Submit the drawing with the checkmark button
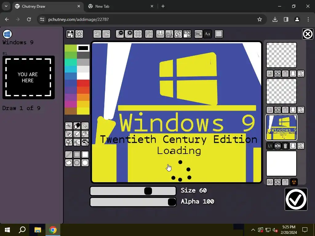315x236 pixels. (x=296, y=199)
